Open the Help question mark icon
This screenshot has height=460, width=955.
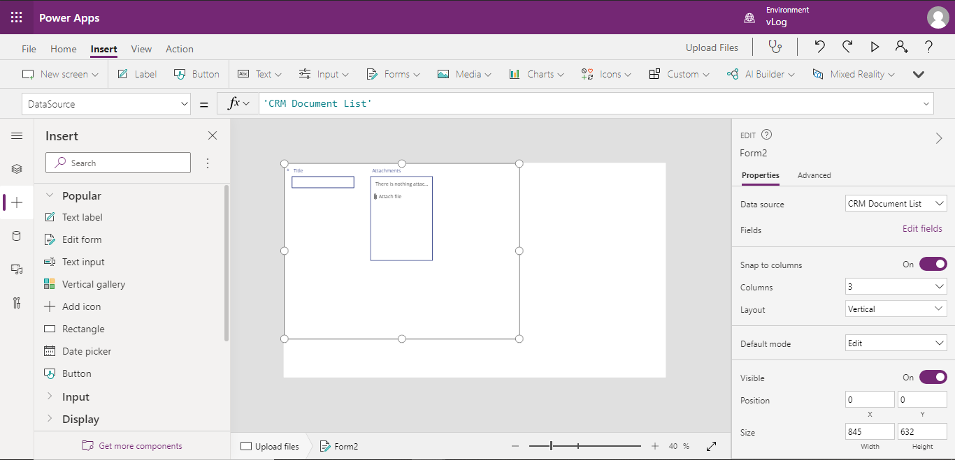coord(928,47)
